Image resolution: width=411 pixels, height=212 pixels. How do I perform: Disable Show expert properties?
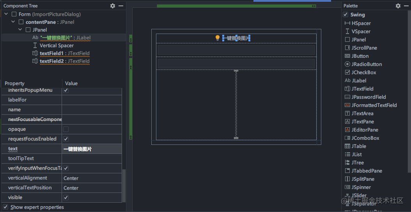tap(5, 207)
